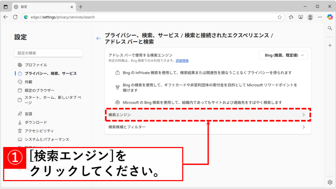Open システムとパフォーマンス settings section
The image size is (336, 189).
pos(47,139)
